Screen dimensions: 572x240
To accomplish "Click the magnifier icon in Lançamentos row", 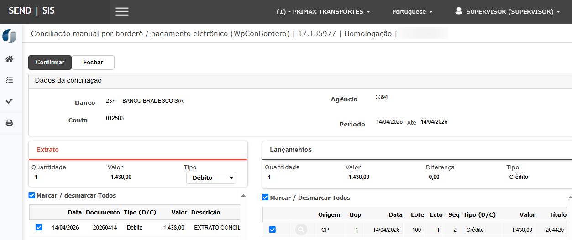I will [301, 230].
